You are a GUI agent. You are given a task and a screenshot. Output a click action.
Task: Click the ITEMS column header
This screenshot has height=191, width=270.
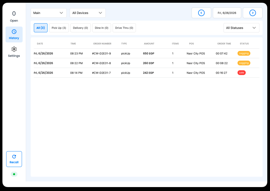(x=175, y=44)
